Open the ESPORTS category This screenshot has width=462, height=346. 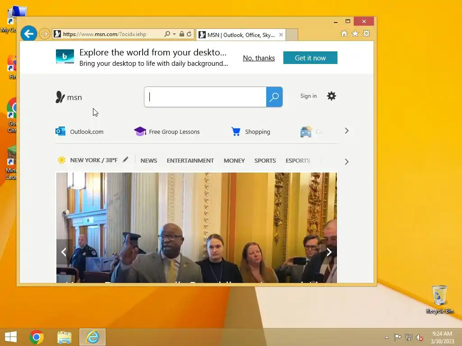(x=298, y=161)
